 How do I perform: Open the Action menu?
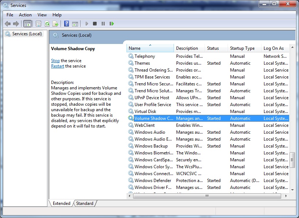click(25, 15)
